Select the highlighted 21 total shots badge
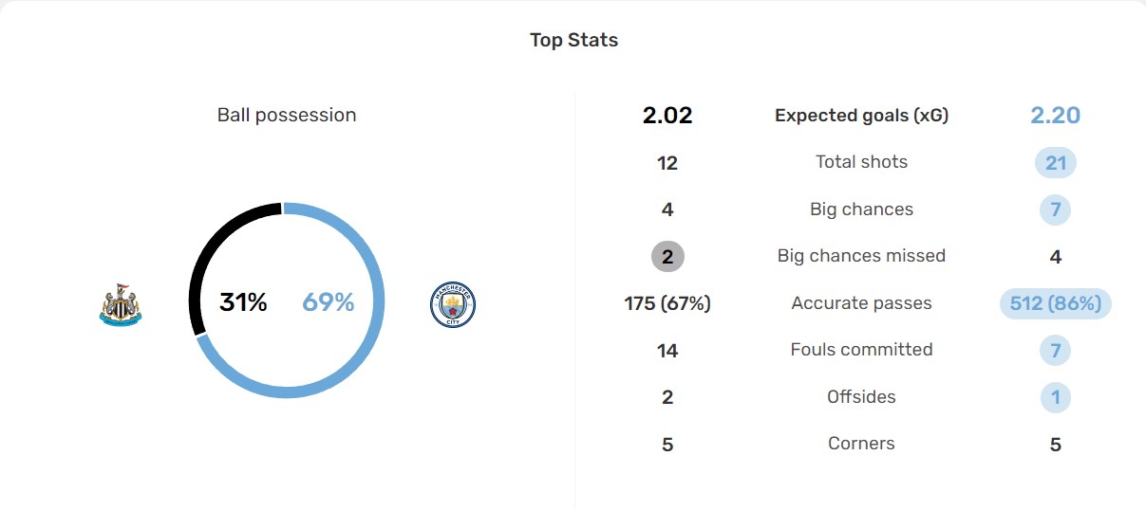The image size is (1146, 510). click(x=1056, y=163)
